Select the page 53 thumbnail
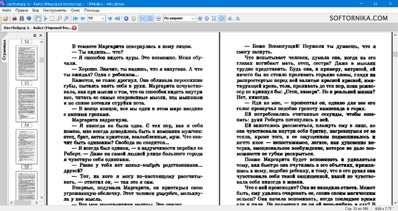Image resolution: width=398 pixels, height=211 pixels. point(27,63)
